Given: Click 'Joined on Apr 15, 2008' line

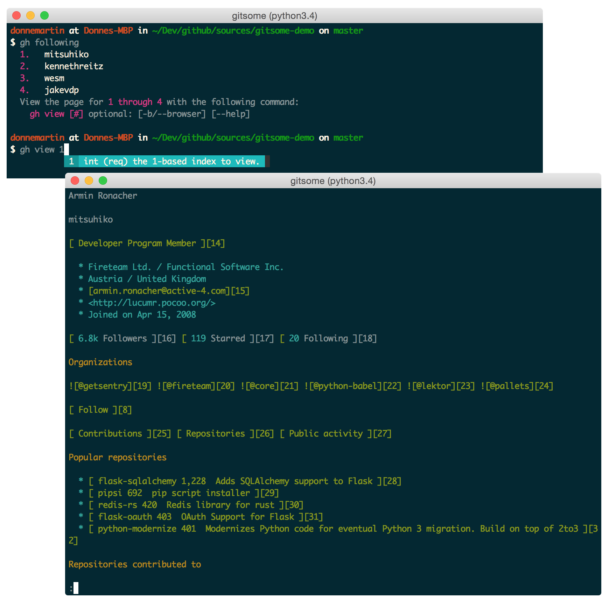Looking at the screenshot, I should [x=142, y=314].
